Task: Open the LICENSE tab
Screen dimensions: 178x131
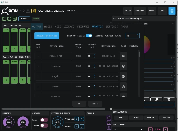Action: 69,27
